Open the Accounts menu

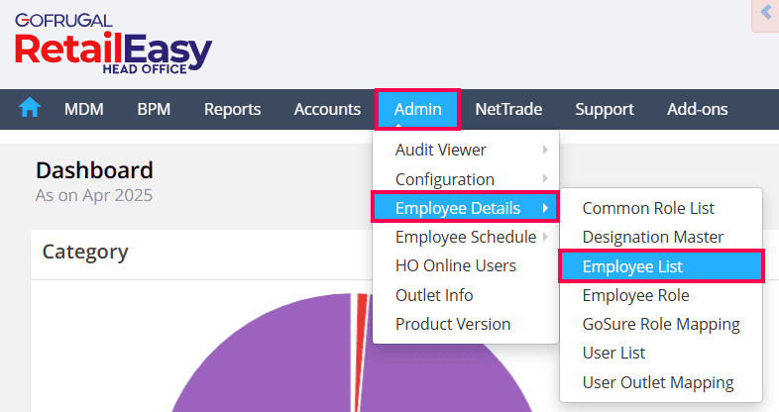click(x=327, y=109)
